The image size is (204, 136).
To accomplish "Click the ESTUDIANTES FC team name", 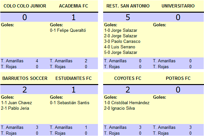I will 74,79.
